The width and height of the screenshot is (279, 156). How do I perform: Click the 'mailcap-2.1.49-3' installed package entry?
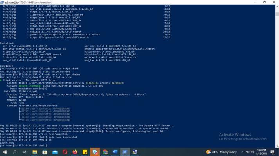point(110,57)
